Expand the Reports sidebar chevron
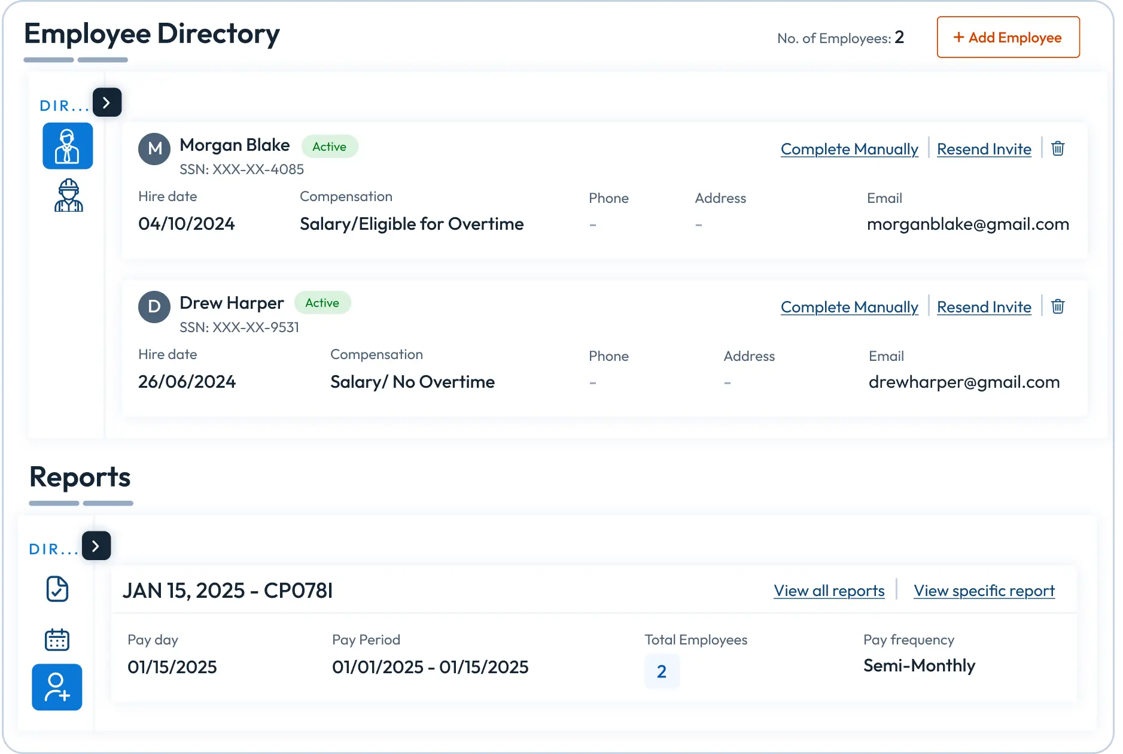1123x754 pixels. tap(96, 546)
